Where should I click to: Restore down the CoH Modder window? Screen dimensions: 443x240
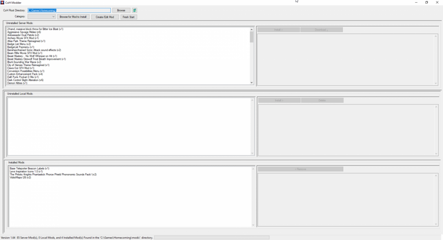(427, 3)
